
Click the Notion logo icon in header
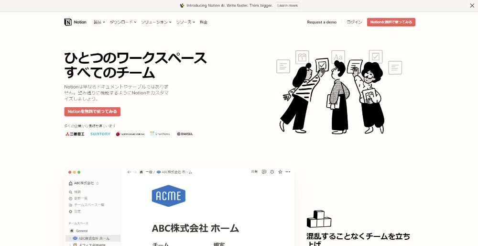click(68, 22)
